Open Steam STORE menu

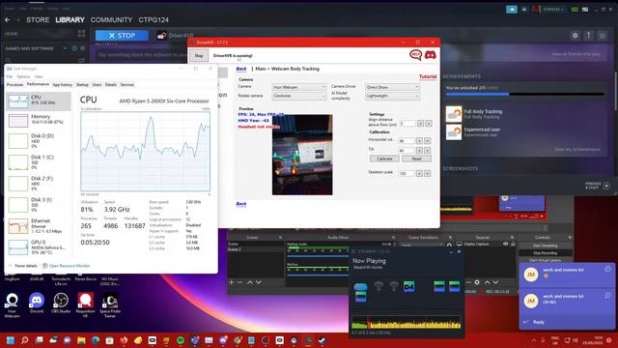click(x=38, y=19)
